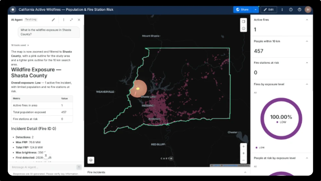321x181 pixels.
Task: Zoom out the map with minus button
Action: 243,160
